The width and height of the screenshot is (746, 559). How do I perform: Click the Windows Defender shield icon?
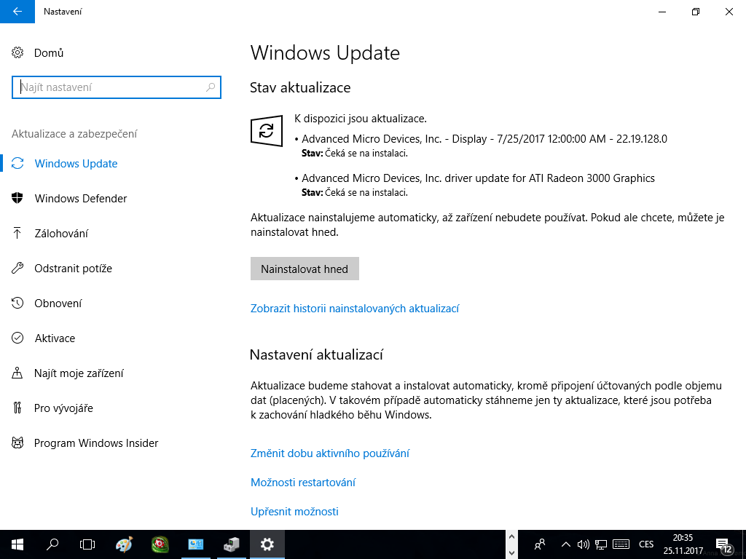coord(17,198)
